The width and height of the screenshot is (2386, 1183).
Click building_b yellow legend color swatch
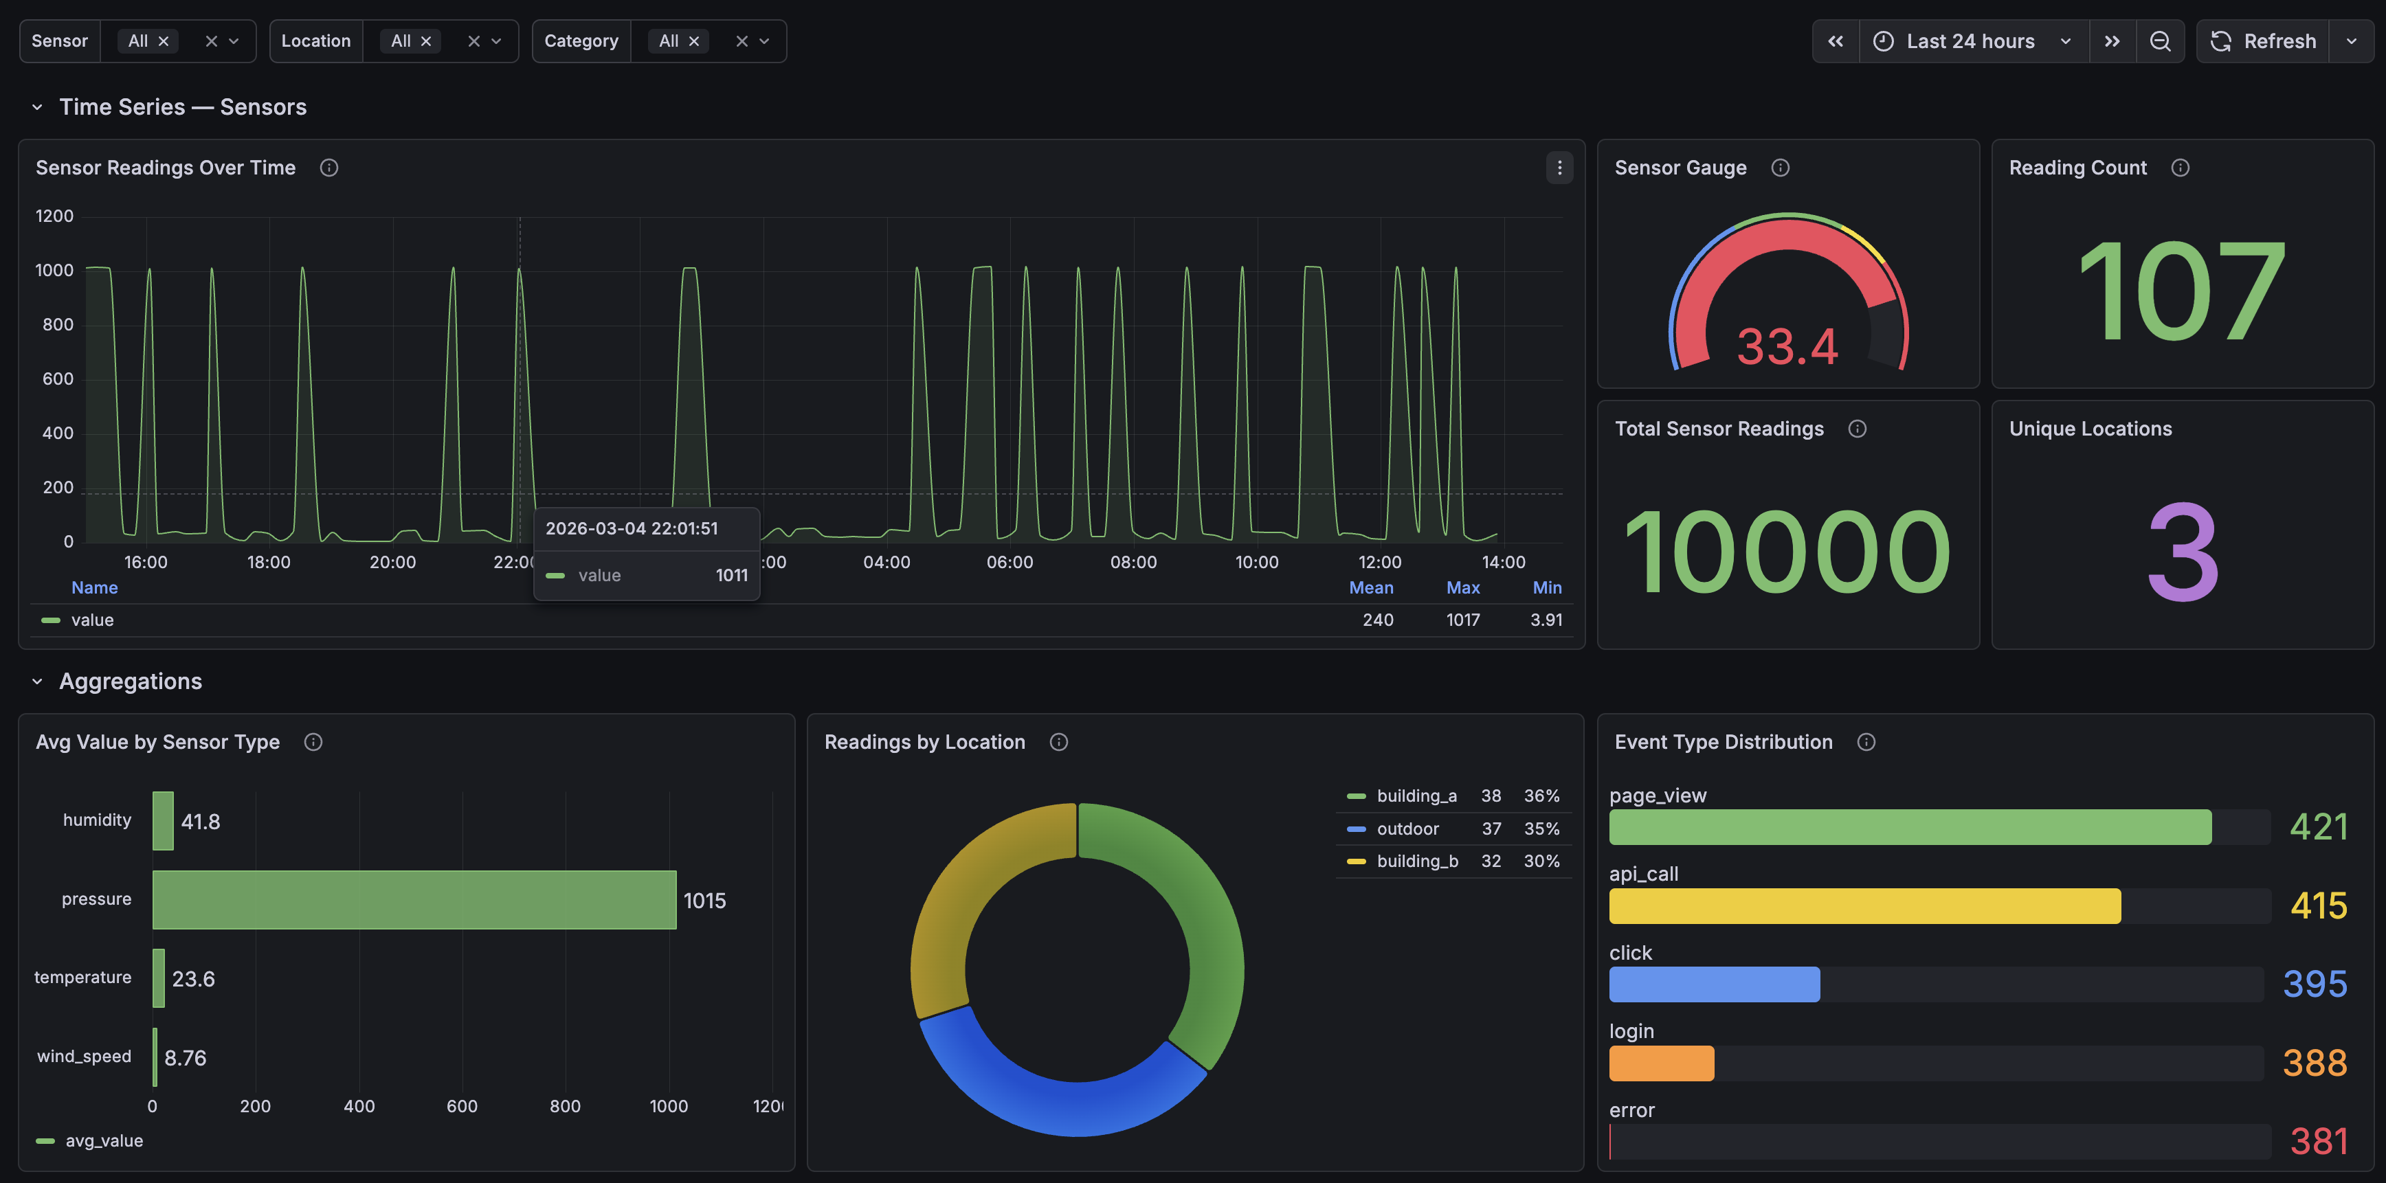tap(1356, 861)
